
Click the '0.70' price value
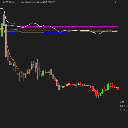pyautogui.click(x=122, y=102)
